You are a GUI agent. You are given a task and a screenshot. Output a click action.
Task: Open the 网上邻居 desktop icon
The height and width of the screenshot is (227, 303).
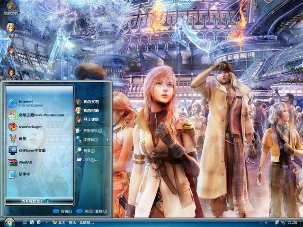coord(11,52)
